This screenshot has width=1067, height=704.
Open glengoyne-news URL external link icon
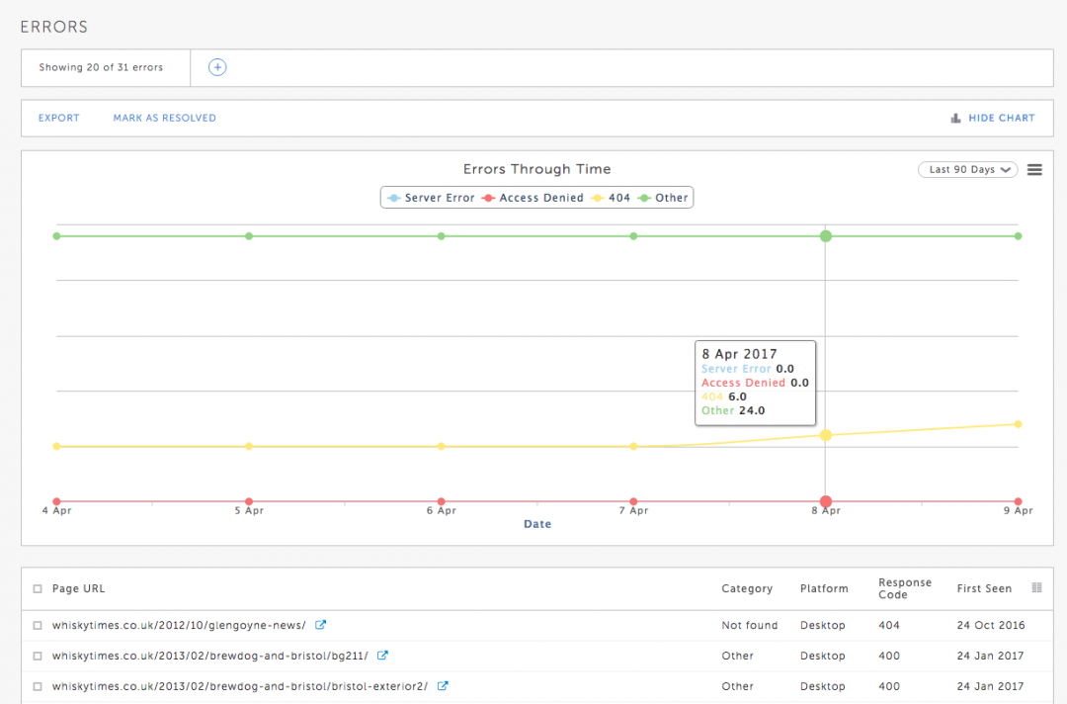(x=320, y=624)
